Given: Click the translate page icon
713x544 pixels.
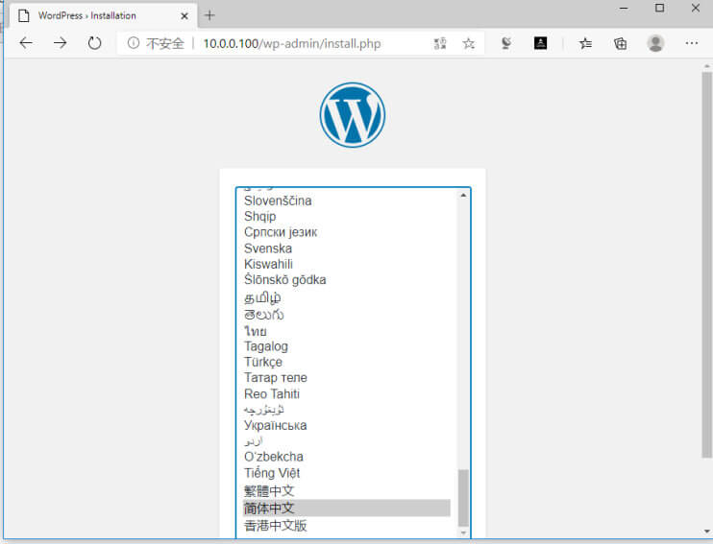Looking at the screenshot, I should (x=440, y=43).
